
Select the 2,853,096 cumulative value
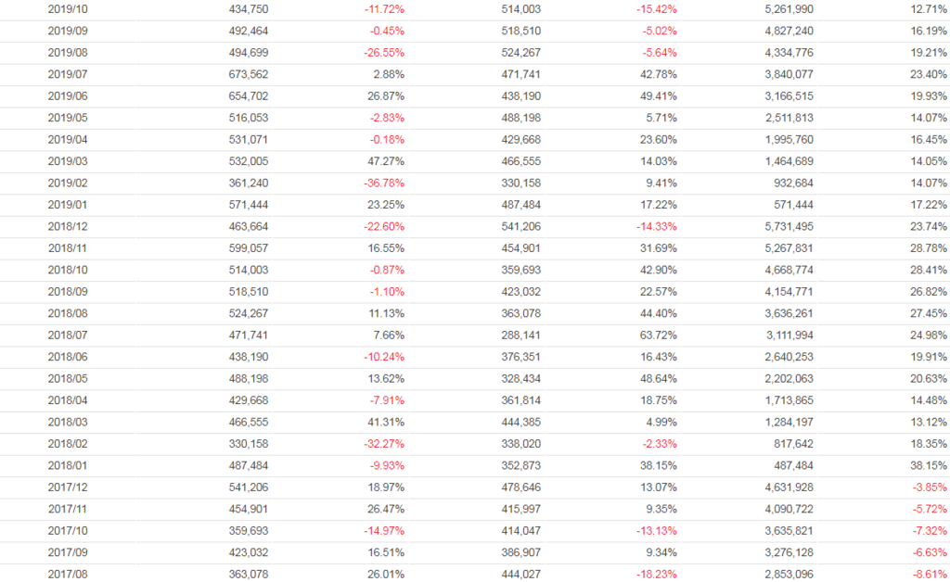[789, 574]
